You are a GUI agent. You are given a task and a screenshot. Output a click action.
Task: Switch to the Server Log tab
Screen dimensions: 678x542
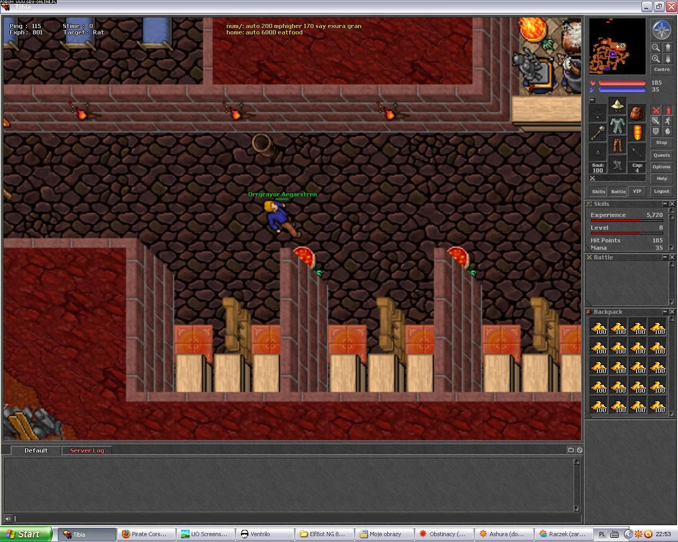pyautogui.click(x=87, y=450)
